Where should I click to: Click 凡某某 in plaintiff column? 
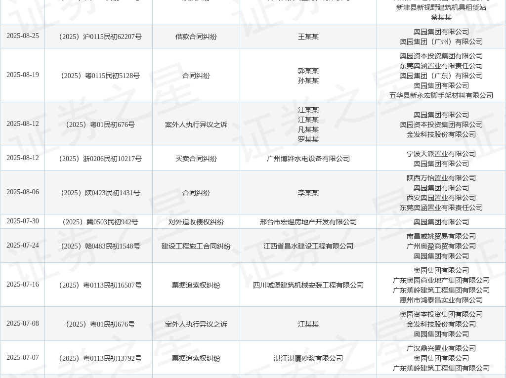(x=308, y=130)
